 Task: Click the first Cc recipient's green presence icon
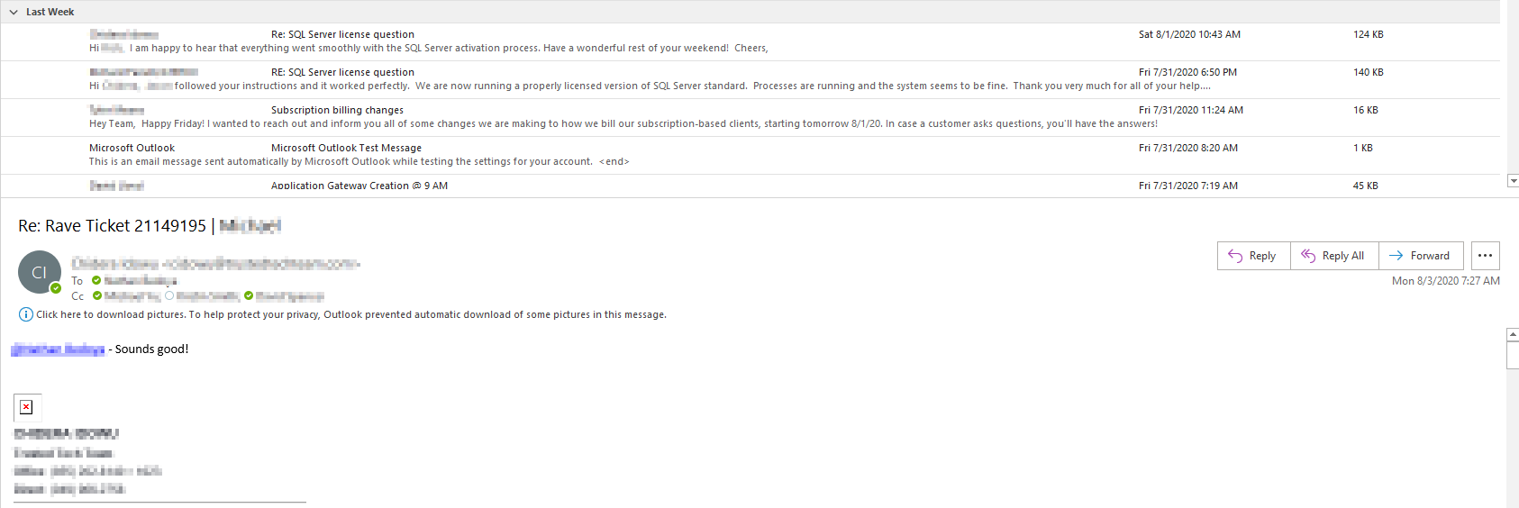click(97, 295)
